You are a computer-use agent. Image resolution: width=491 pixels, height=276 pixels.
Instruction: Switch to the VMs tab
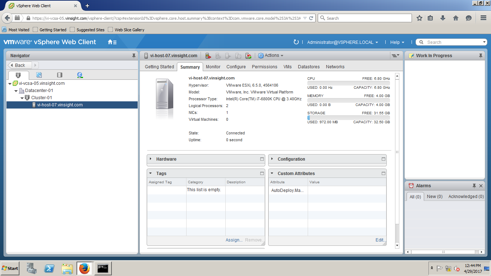click(x=288, y=67)
